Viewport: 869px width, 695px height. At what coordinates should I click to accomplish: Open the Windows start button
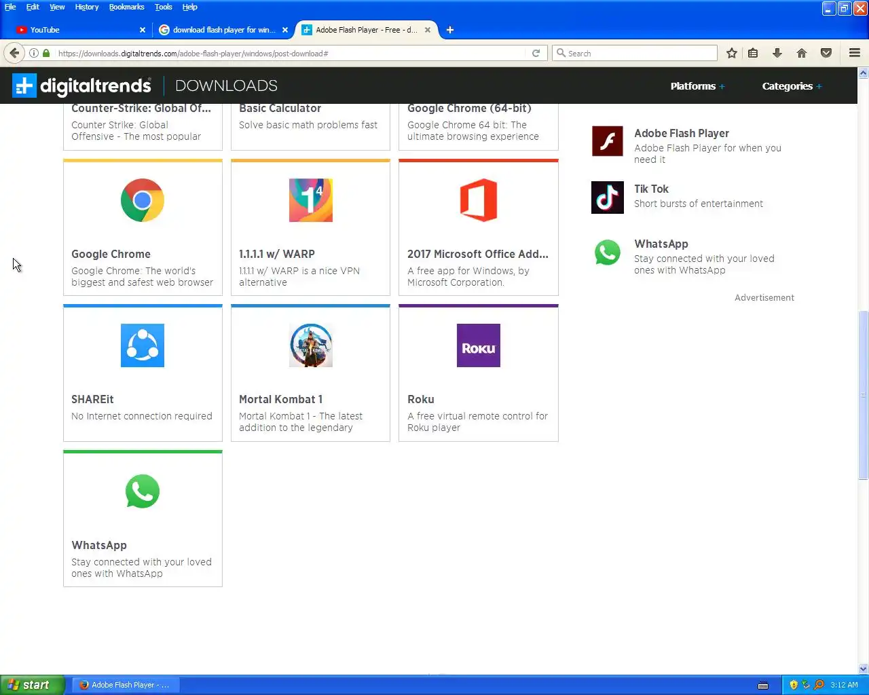click(33, 685)
